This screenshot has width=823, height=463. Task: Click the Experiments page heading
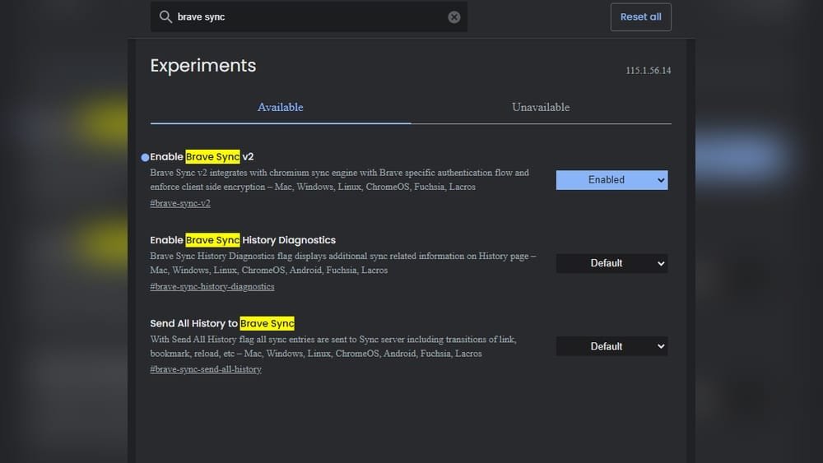pyautogui.click(x=202, y=66)
